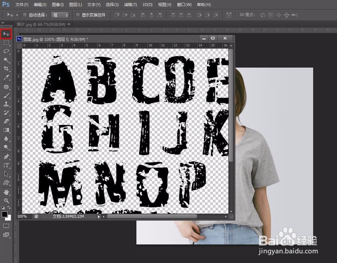Select the Path Selection tool

[6, 174]
